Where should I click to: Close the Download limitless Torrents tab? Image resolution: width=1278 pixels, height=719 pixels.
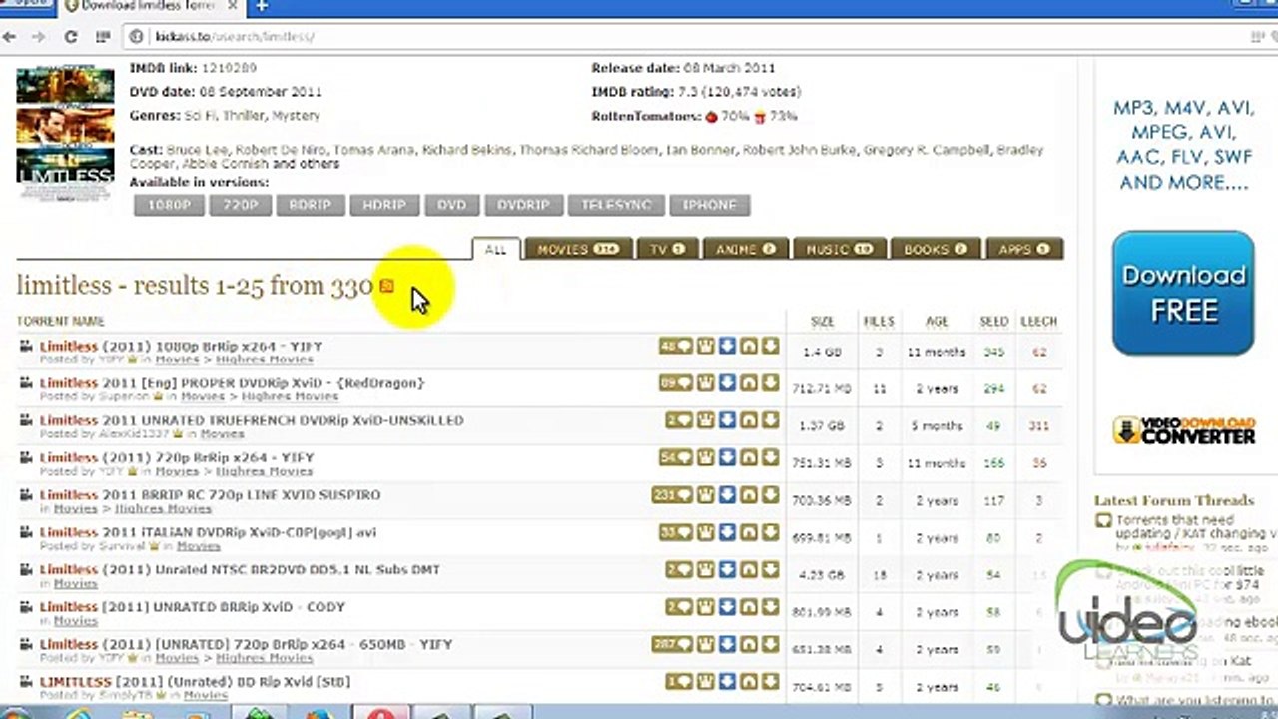[231, 6]
